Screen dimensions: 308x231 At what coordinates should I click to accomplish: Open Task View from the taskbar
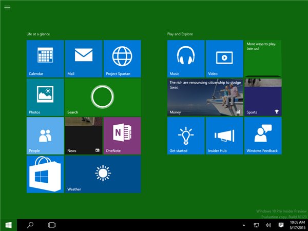pos(51,225)
